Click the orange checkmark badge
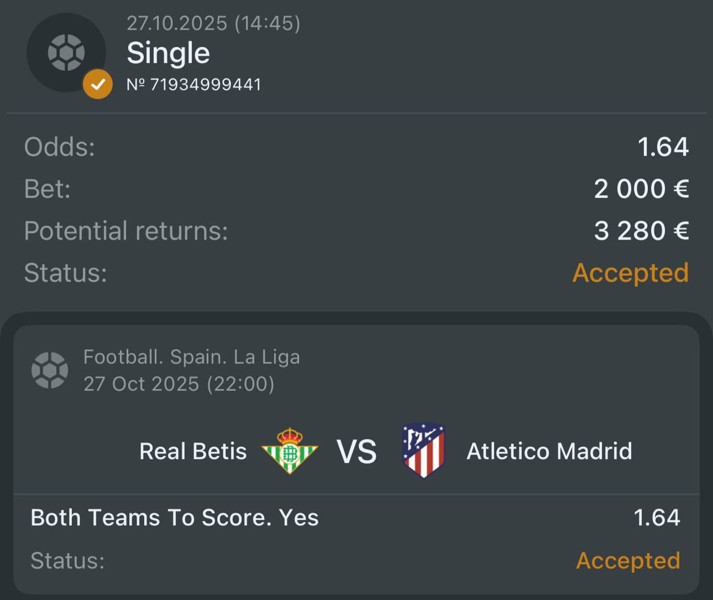Viewport: 713px width, 600px height. 97,84
